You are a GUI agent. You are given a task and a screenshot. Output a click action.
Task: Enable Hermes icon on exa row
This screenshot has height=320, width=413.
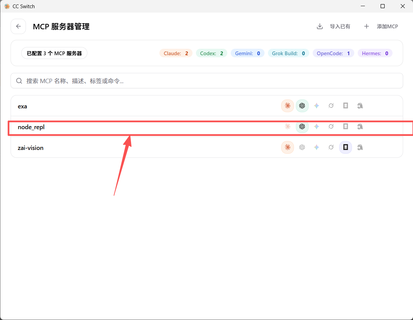point(360,106)
